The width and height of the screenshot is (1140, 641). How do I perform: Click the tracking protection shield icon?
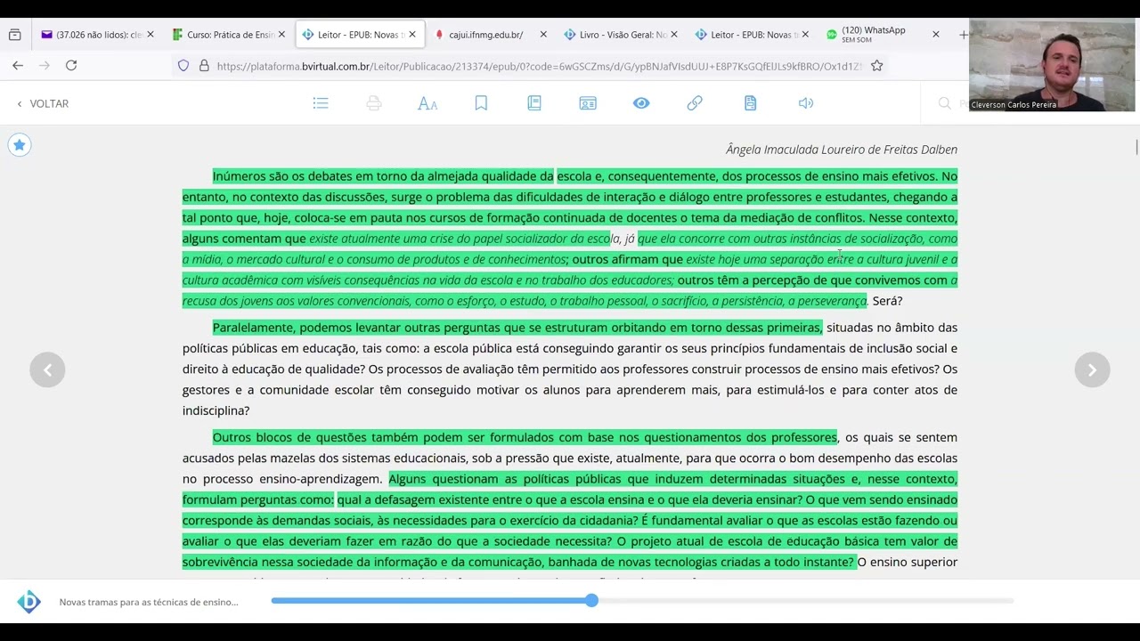183,65
